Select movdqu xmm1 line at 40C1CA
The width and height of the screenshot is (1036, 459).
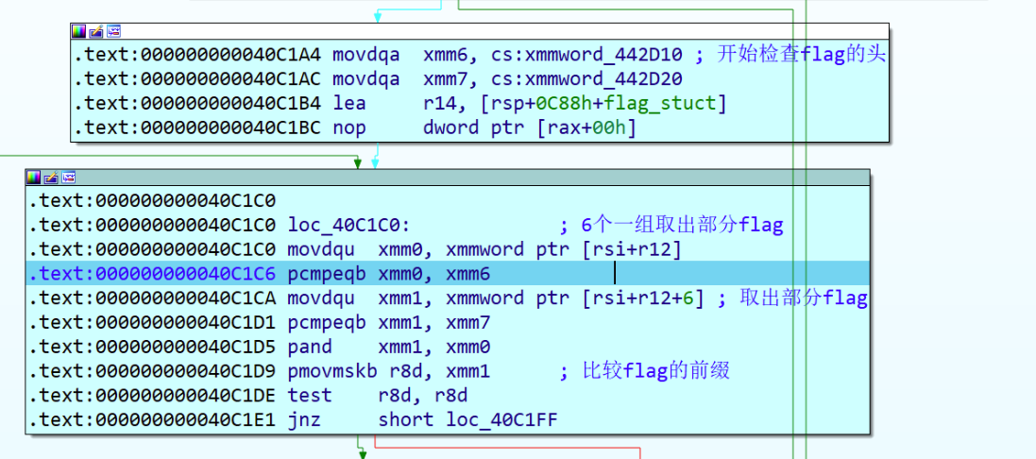(x=448, y=297)
